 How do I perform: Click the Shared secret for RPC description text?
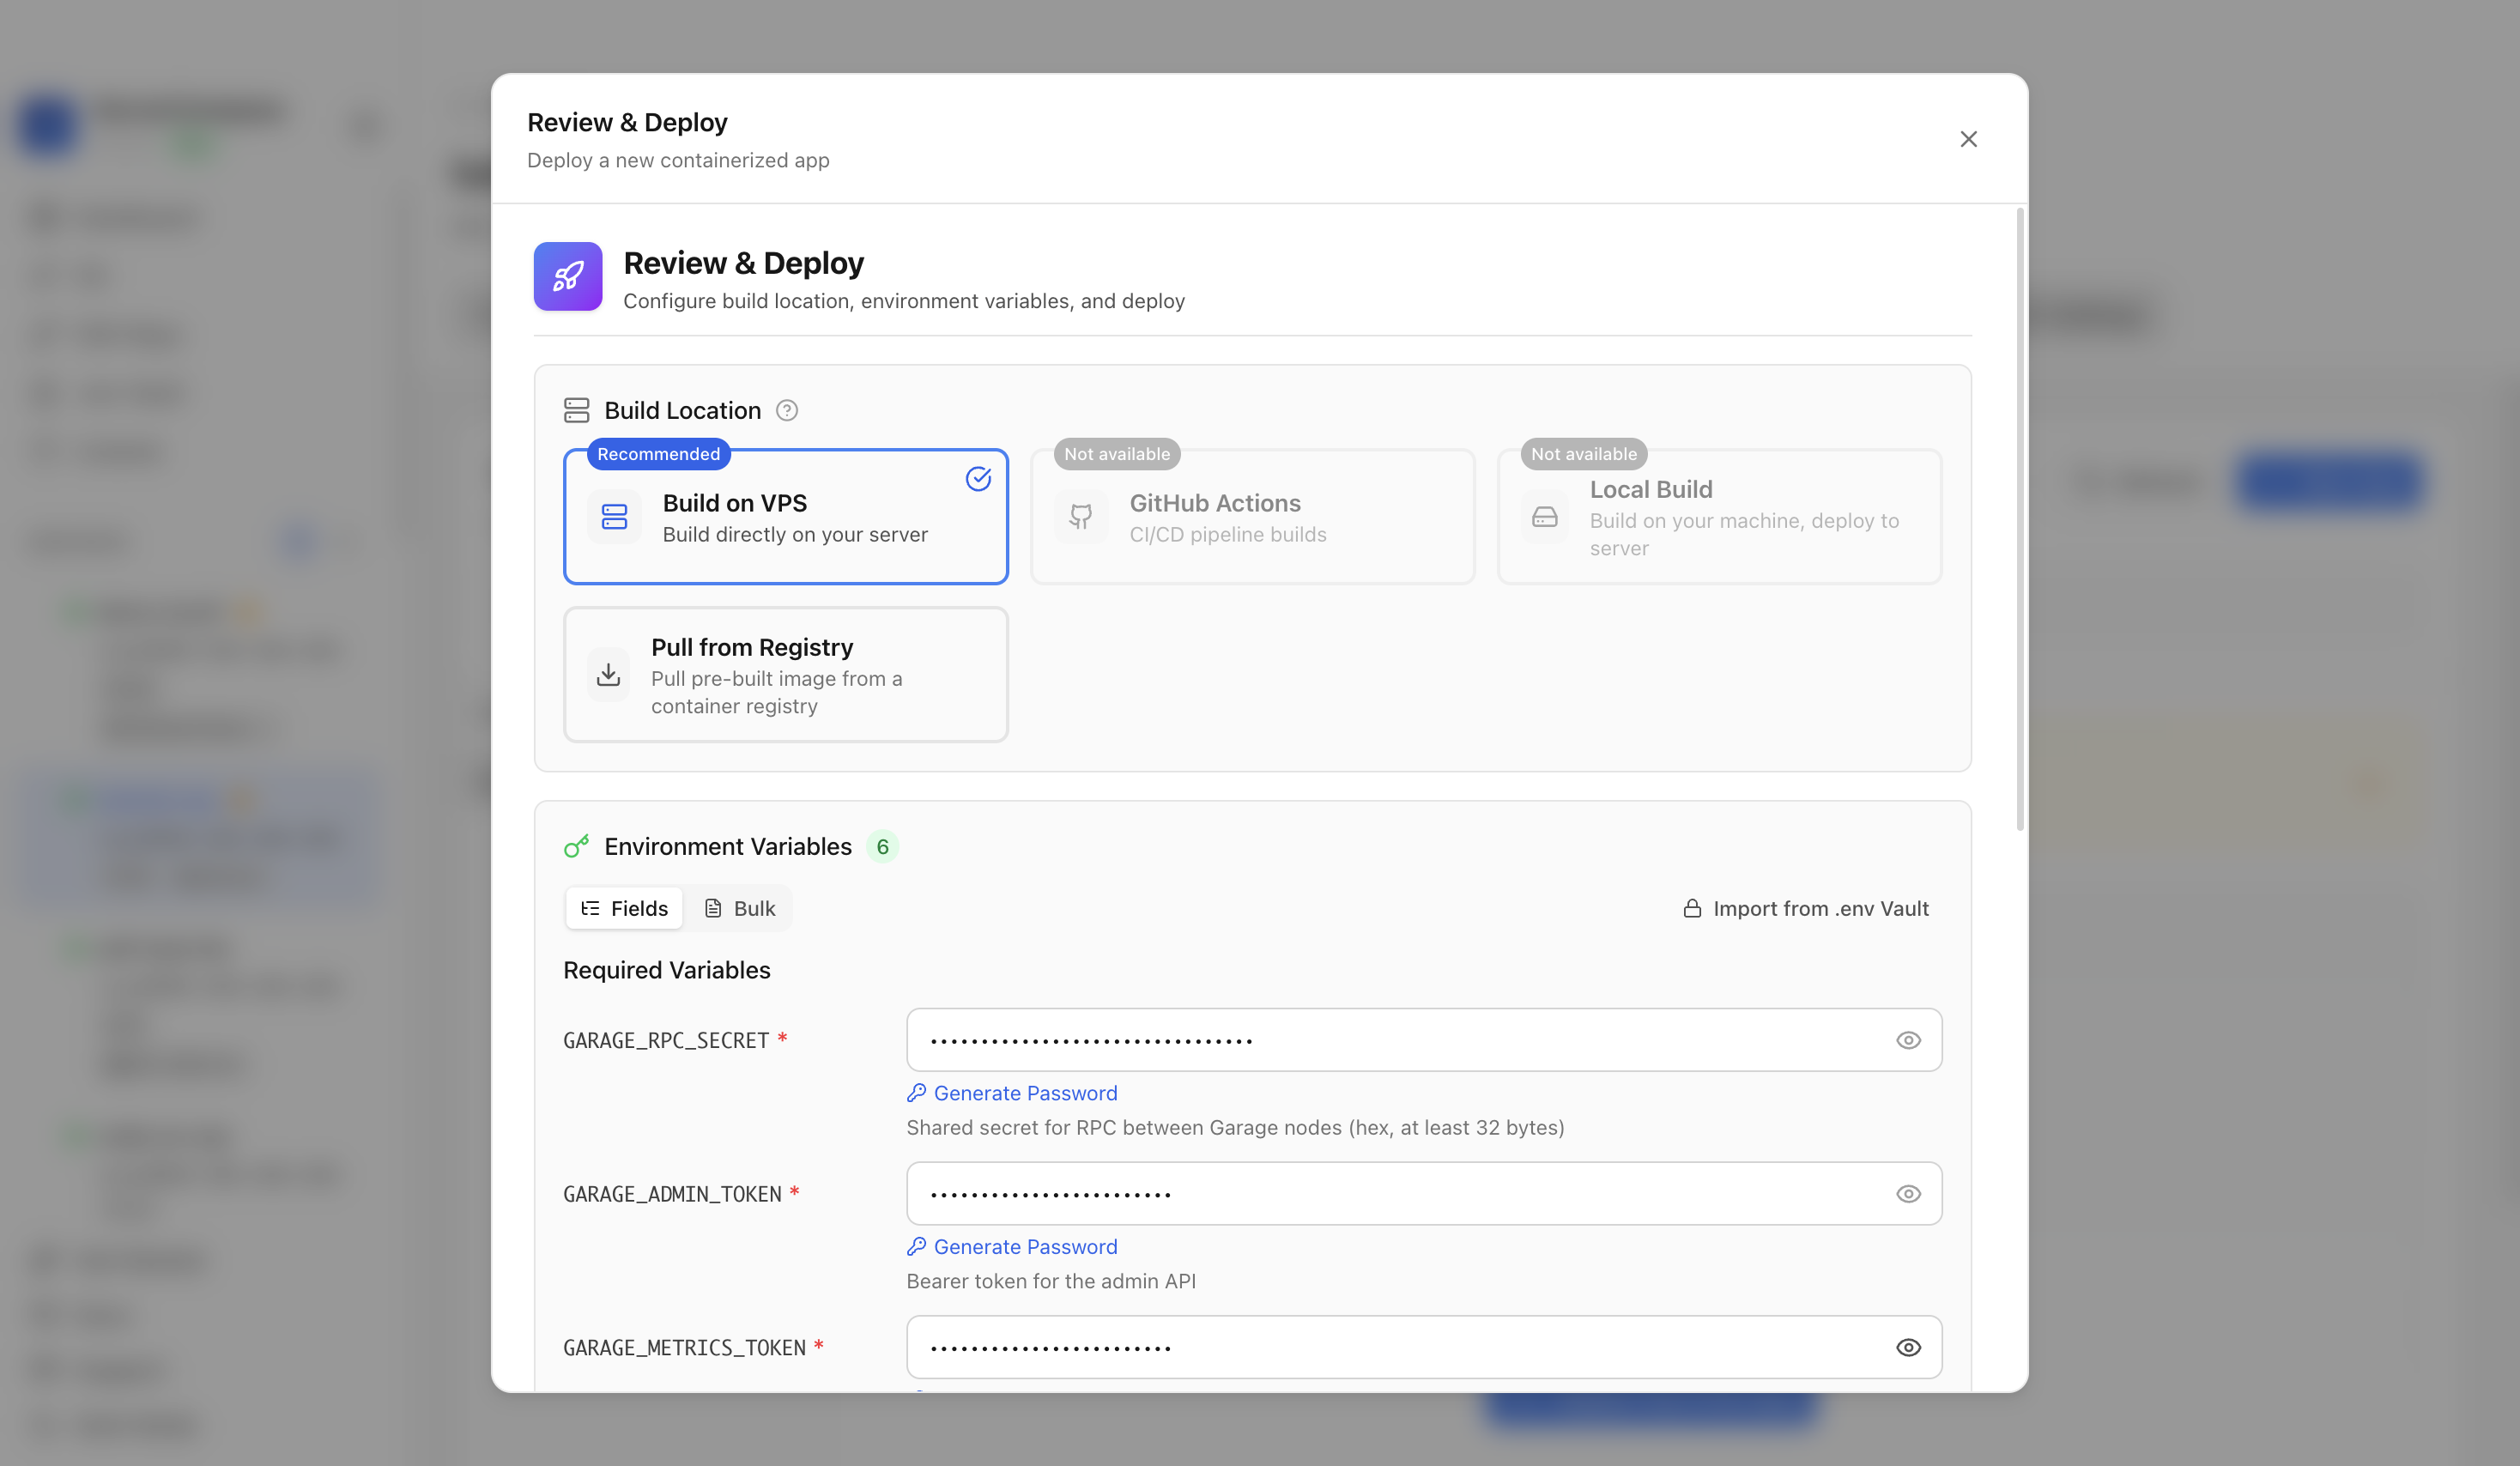(1235, 1127)
